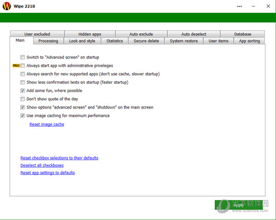276x220 pixels.
Task: View the Statistics tab
Action: [x=115, y=41]
